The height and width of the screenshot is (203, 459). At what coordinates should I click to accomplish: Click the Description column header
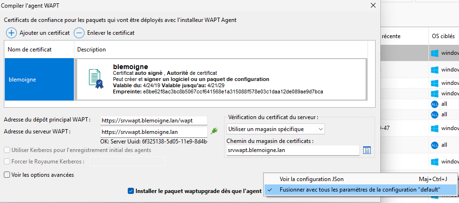tap(221, 50)
